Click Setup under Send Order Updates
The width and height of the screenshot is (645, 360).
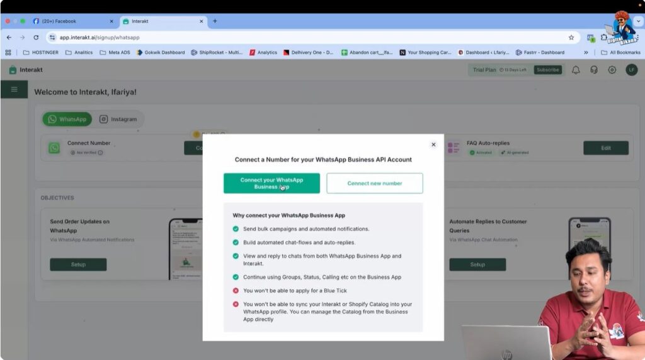[78, 265]
